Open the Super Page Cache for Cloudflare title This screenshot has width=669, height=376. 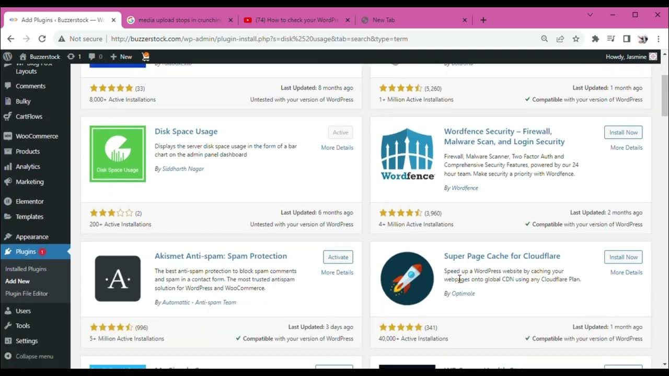(x=502, y=256)
